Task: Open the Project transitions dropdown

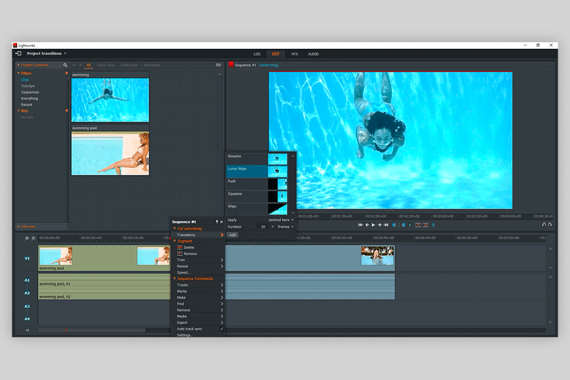Action: pyautogui.click(x=65, y=53)
